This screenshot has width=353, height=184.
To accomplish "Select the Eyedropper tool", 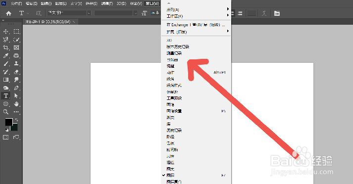I will (5, 55).
